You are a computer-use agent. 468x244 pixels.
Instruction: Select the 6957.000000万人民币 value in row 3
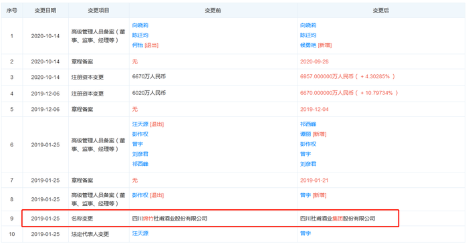pyautogui.click(x=327, y=77)
